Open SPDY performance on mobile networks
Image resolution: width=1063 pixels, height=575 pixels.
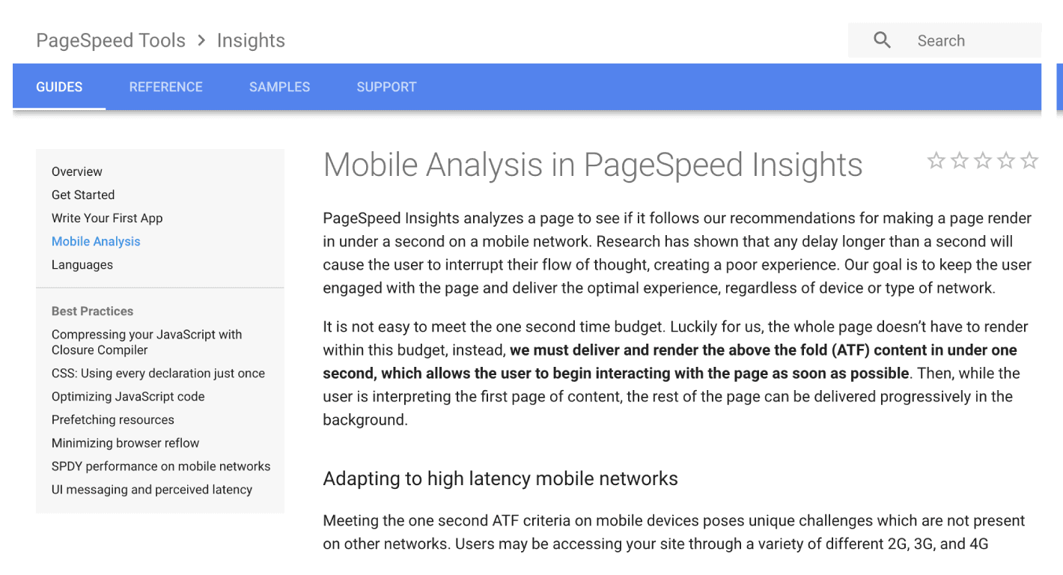161,466
